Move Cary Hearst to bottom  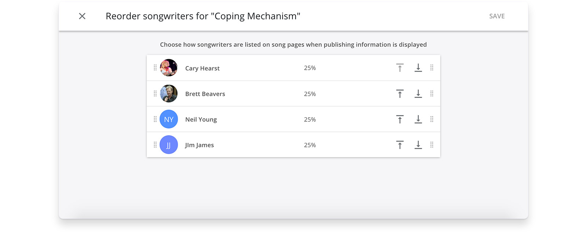tap(418, 68)
